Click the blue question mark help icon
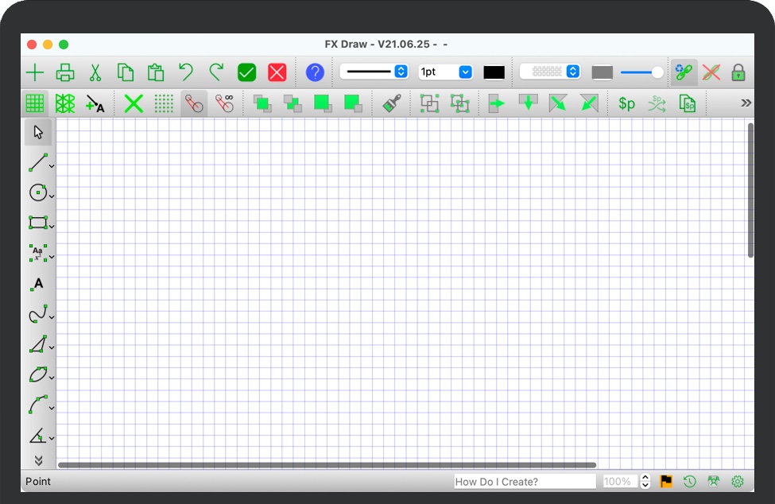This screenshot has height=504, width=775. click(x=315, y=72)
